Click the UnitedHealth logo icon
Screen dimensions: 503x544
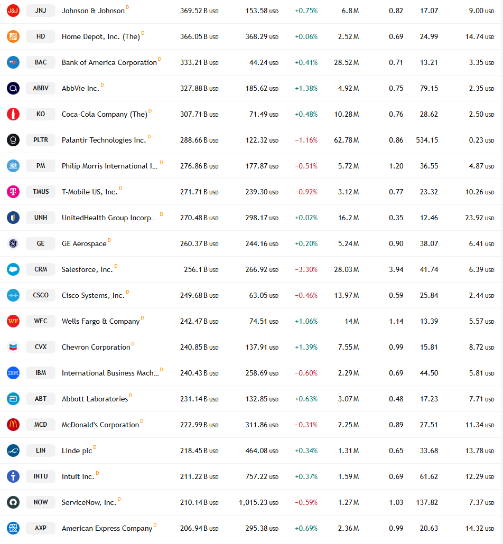[13, 218]
